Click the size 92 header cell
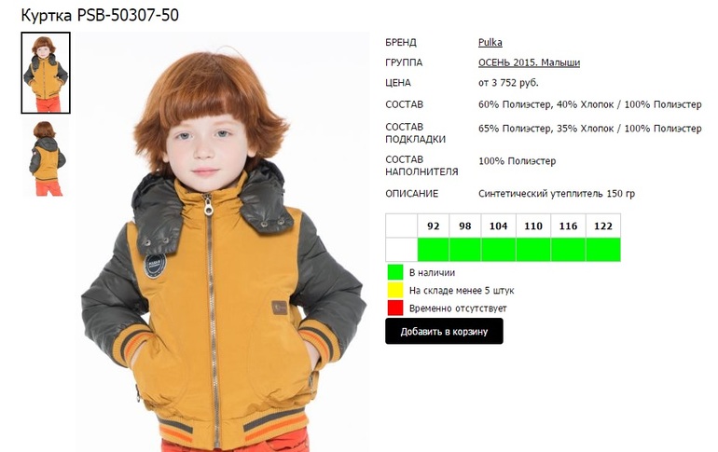The height and width of the screenshot is (452, 718). click(x=434, y=226)
